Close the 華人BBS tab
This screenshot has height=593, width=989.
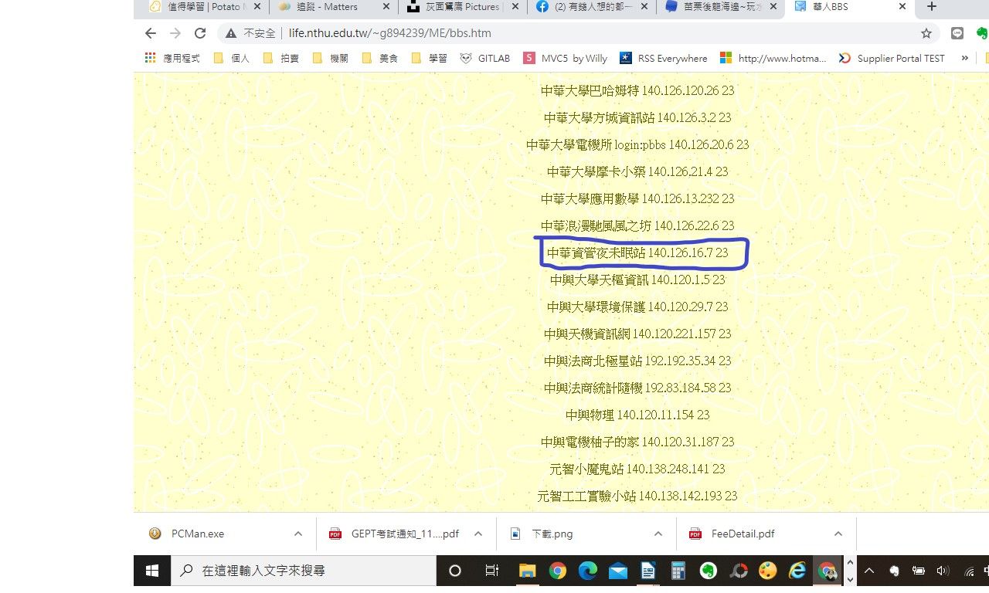coord(902,7)
